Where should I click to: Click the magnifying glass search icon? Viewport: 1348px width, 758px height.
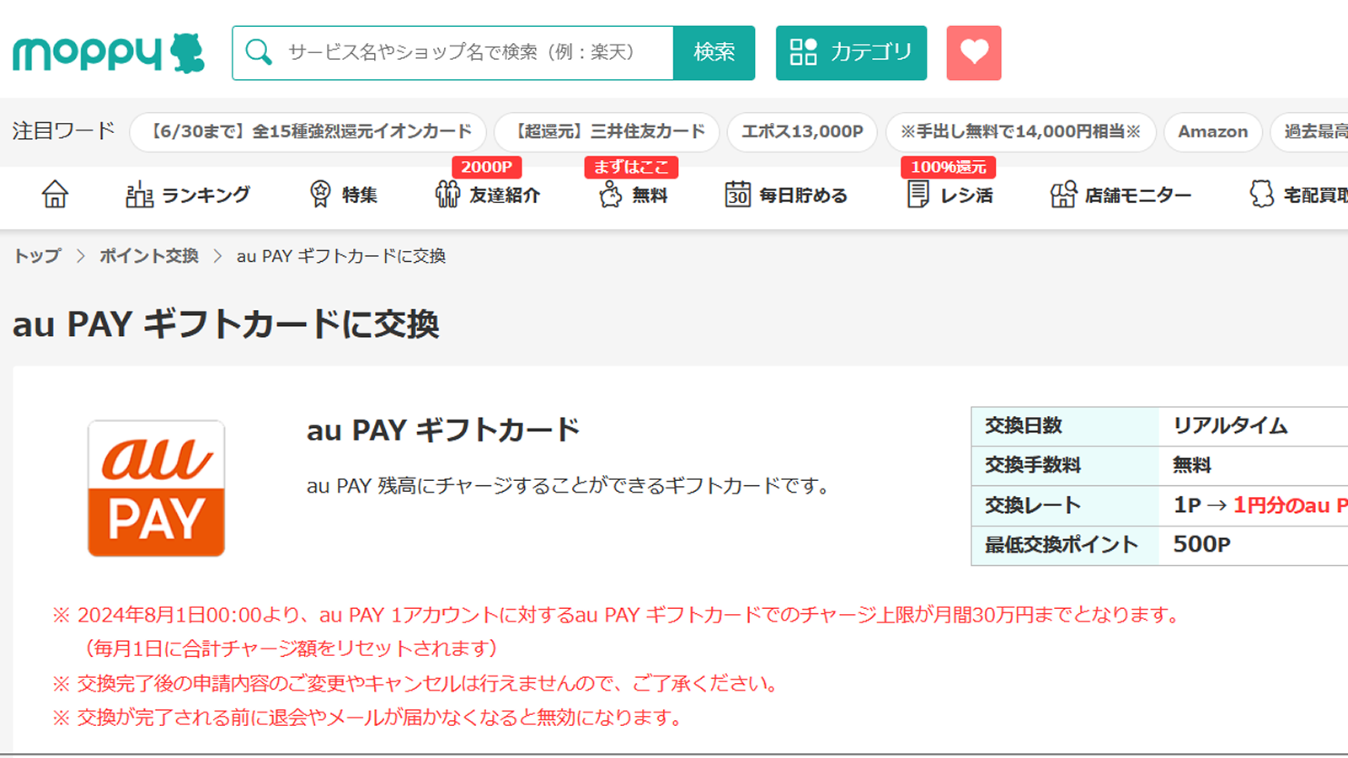point(259,52)
